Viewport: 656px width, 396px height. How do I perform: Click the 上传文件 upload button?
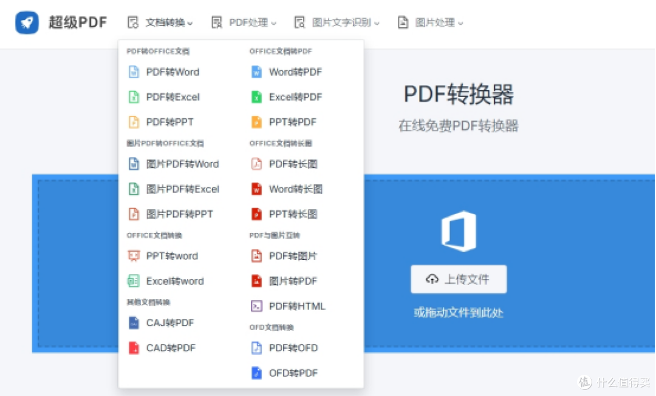pos(459,279)
